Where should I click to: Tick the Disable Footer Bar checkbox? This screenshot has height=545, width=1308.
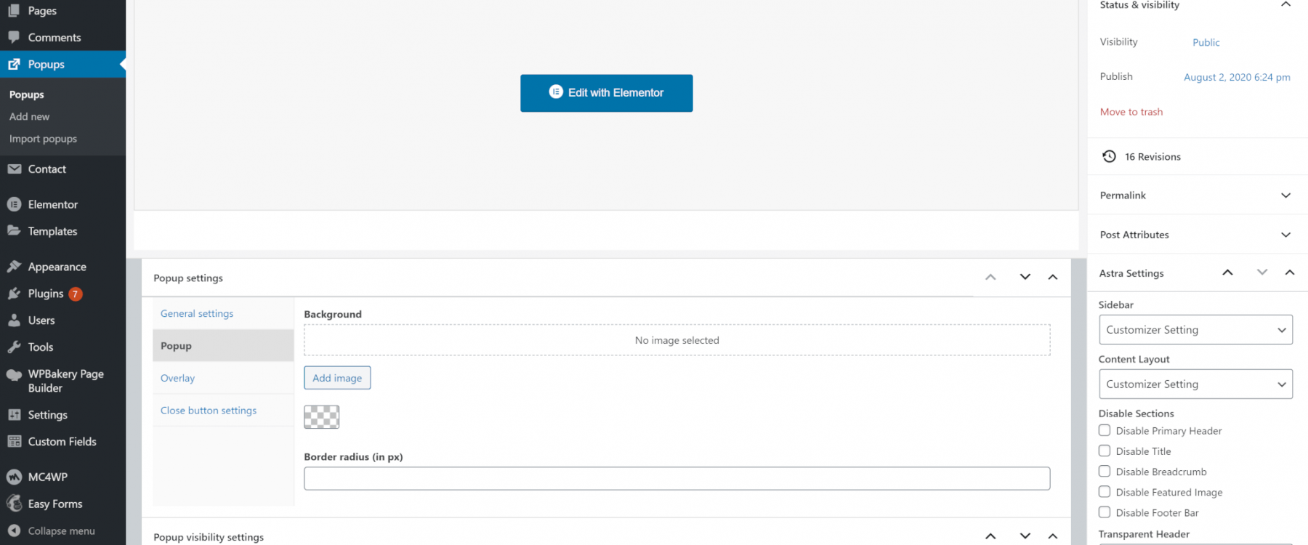tap(1105, 512)
